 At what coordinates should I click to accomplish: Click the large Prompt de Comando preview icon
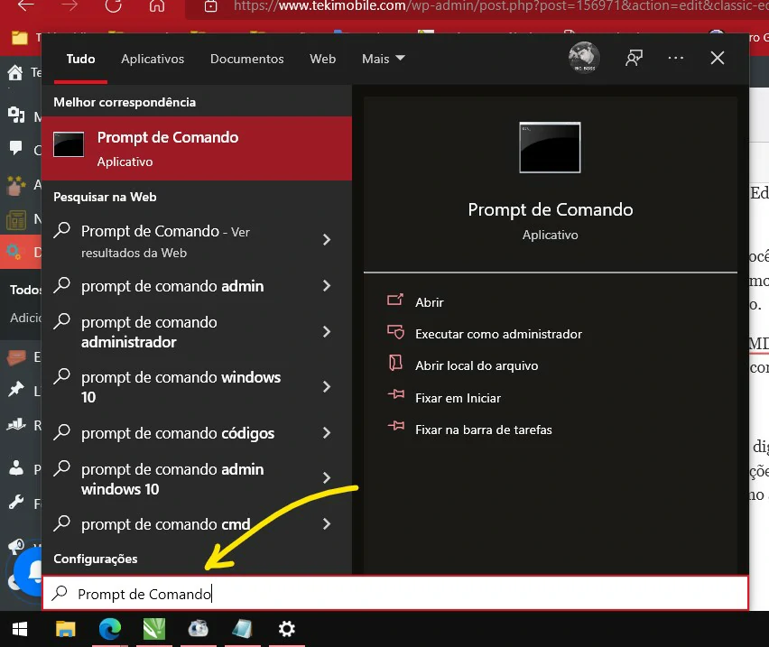coord(550,147)
